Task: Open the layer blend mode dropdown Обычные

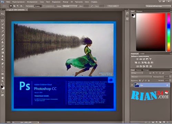Action: coord(141,77)
